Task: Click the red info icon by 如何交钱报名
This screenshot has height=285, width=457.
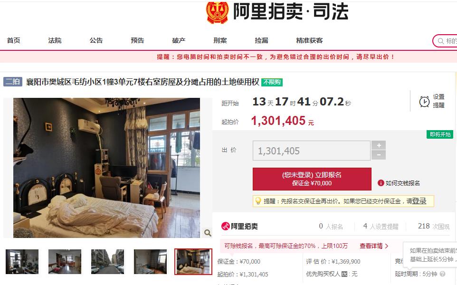Action: (381, 183)
